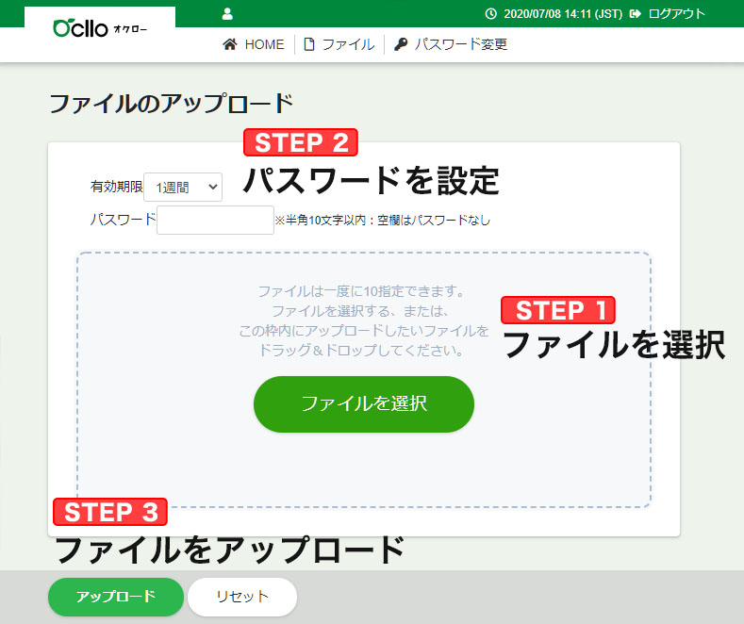Viewport: 744px width, 624px height.
Task: Open the パスワード変更 menu item
Action: click(x=461, y=44)
